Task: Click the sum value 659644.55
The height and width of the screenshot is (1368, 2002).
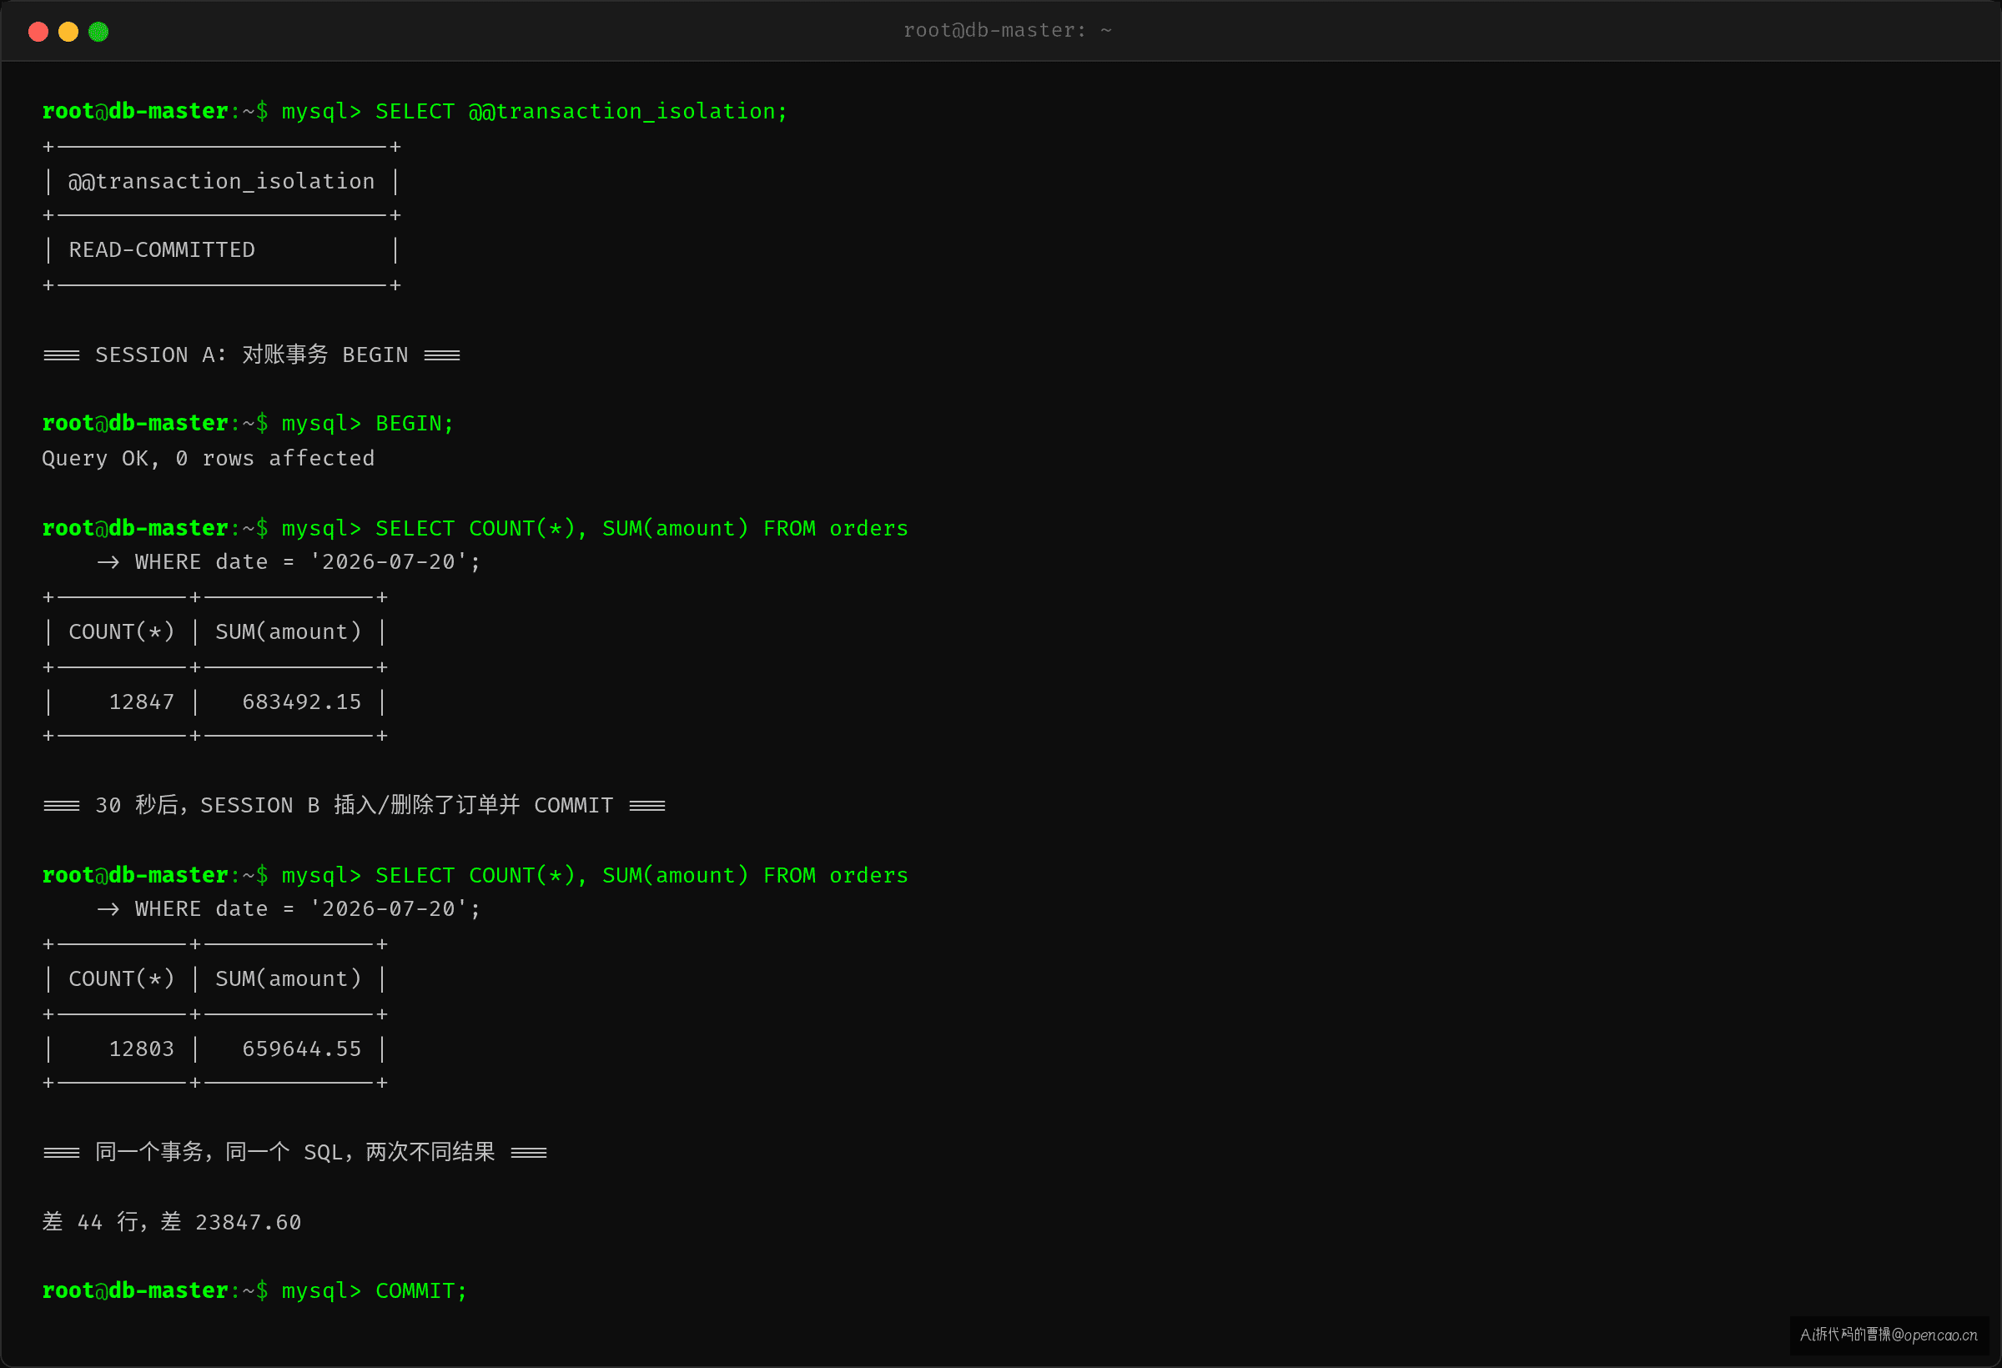Action: pyautogui.click(x=301, y=1049)
